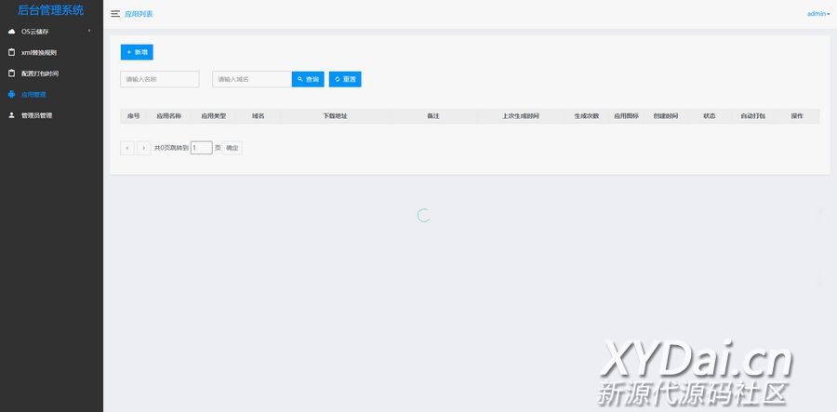This screenshot has width=837, height=412.
Task: Toggle the sidebar hamburger menu icon
Action: coord(114,14)
